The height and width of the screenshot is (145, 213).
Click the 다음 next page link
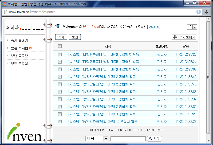(x=159, y=130)
